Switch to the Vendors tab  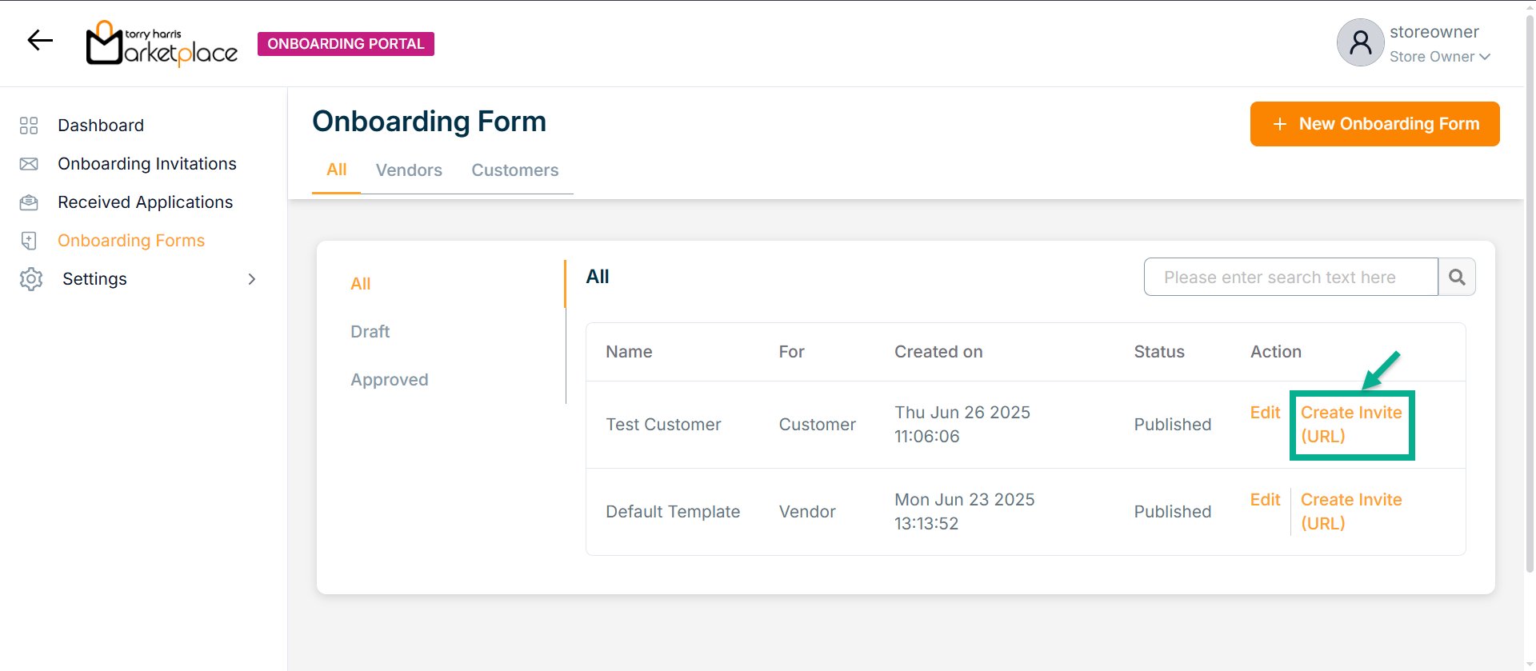tap(409, 170)
